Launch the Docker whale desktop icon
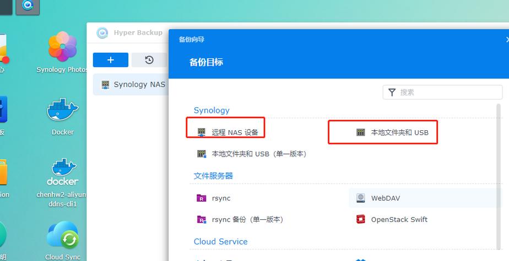The height and width of the screenshot is (261, 509). 62,111
